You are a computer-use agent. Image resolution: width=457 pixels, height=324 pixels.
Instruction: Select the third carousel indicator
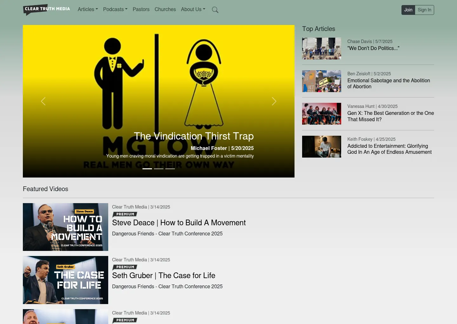tap(170, 169)
